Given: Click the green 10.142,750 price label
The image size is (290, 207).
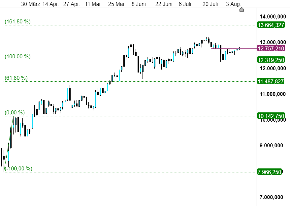Looking at the screenshot, I should click(x=271, y=116).
